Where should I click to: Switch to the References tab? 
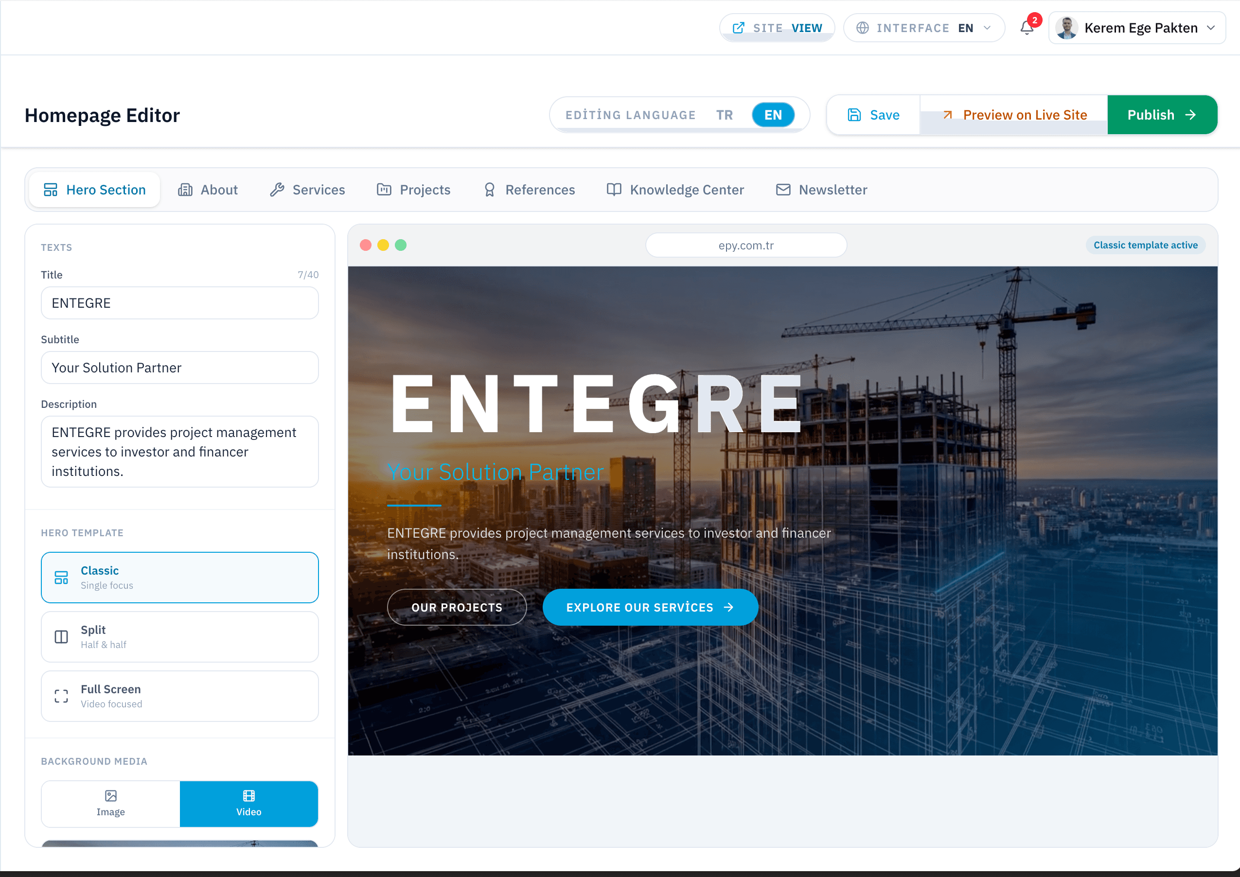(529, 190)
